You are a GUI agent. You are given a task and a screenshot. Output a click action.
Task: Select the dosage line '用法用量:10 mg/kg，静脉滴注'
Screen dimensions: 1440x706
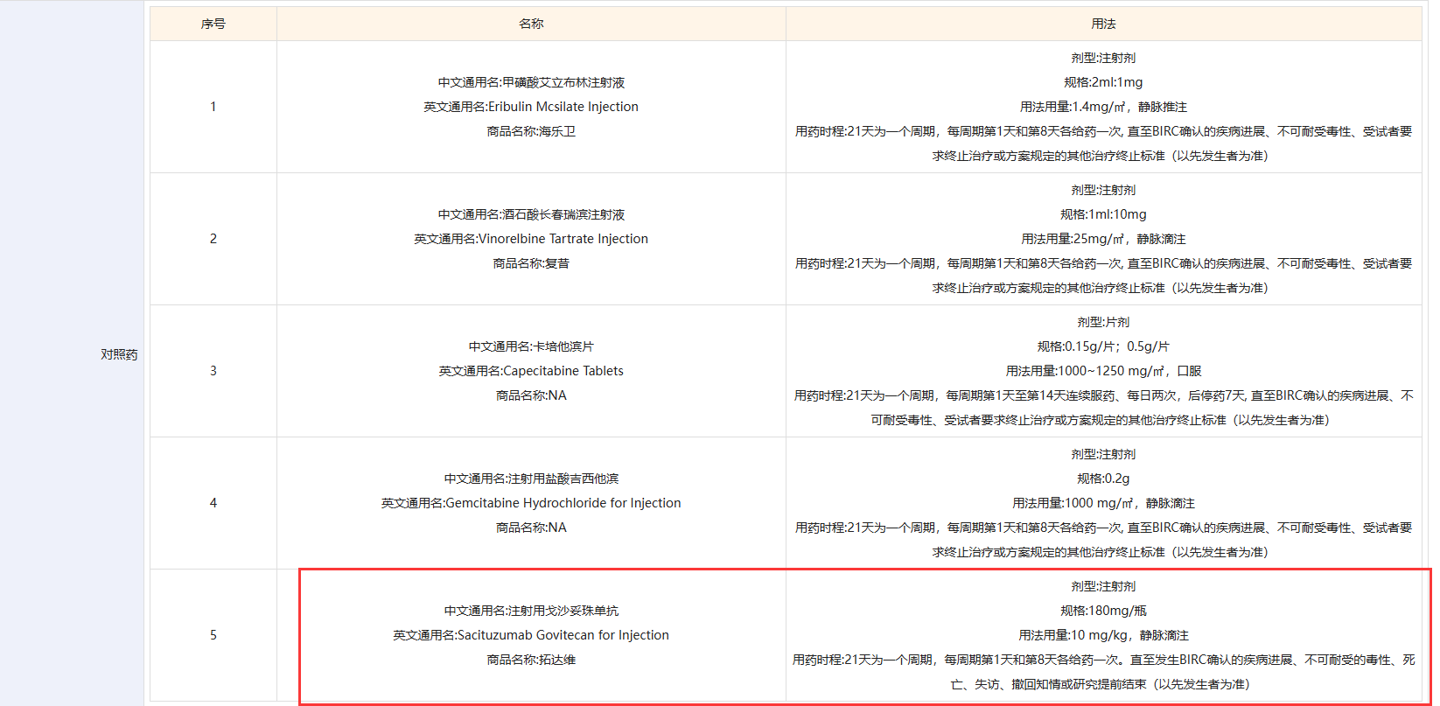pos(1103,635)
